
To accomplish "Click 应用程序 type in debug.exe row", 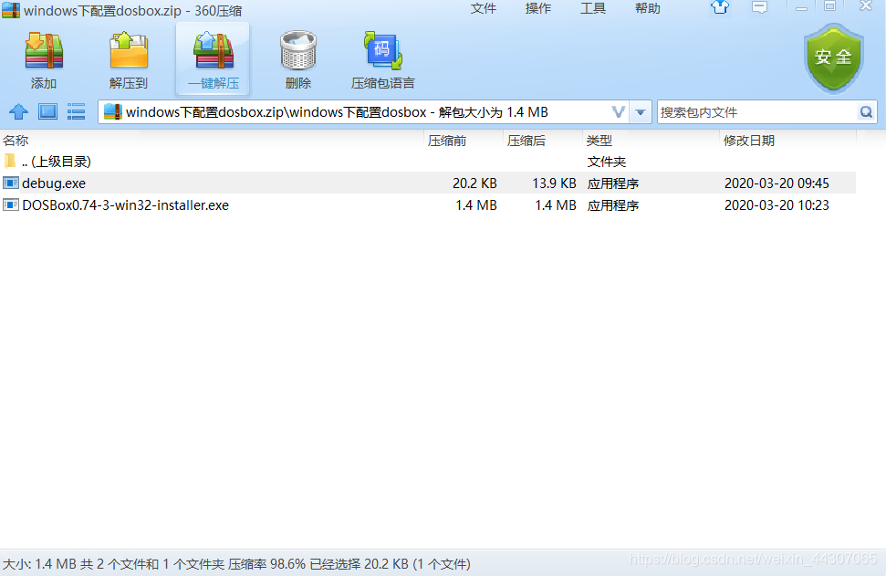I will (613, 183).
